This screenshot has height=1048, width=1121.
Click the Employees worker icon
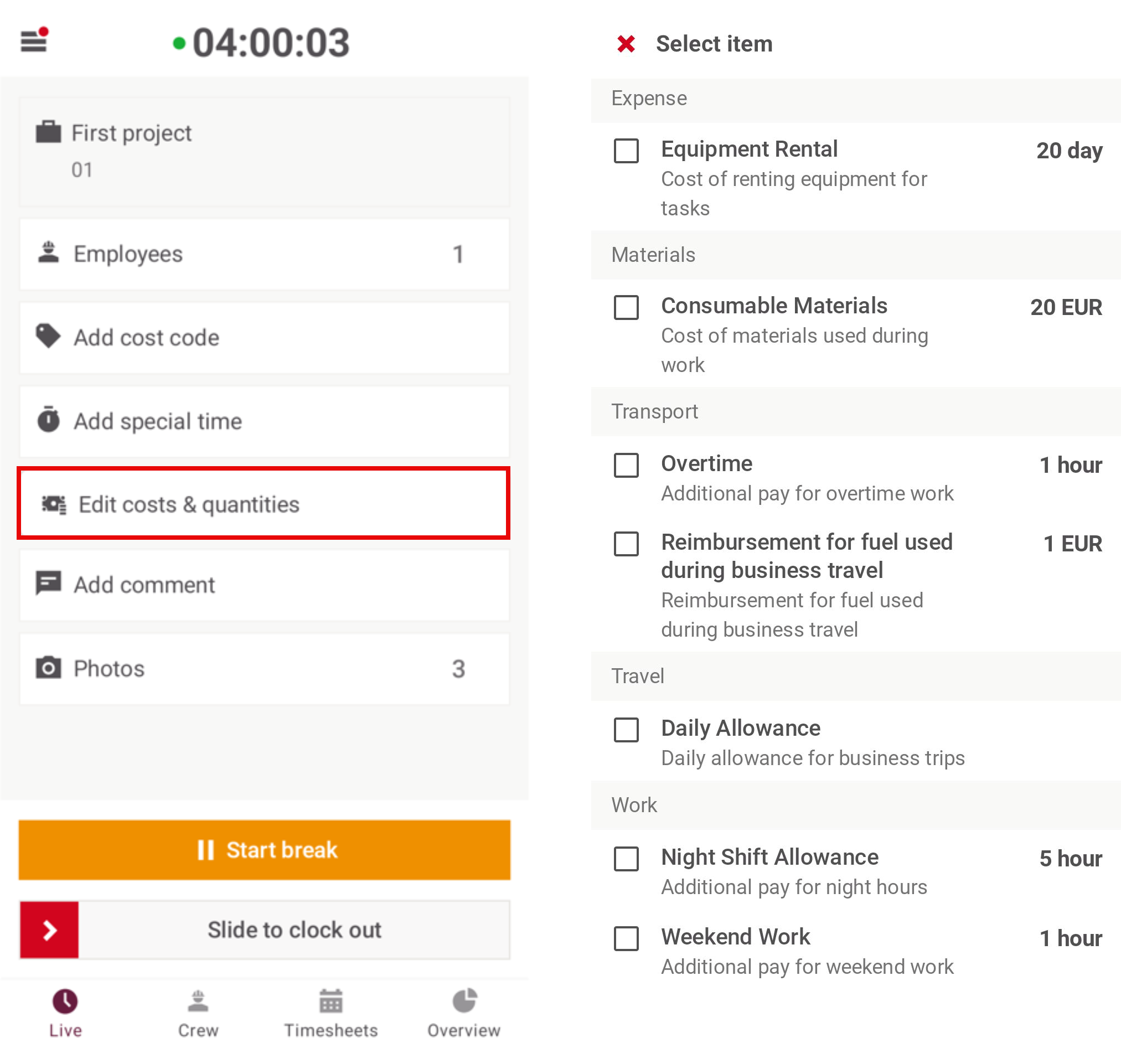pos(49,253)
